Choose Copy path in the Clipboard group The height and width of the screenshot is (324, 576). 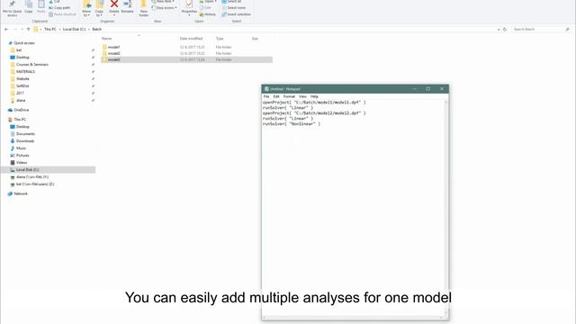(59, 8)
